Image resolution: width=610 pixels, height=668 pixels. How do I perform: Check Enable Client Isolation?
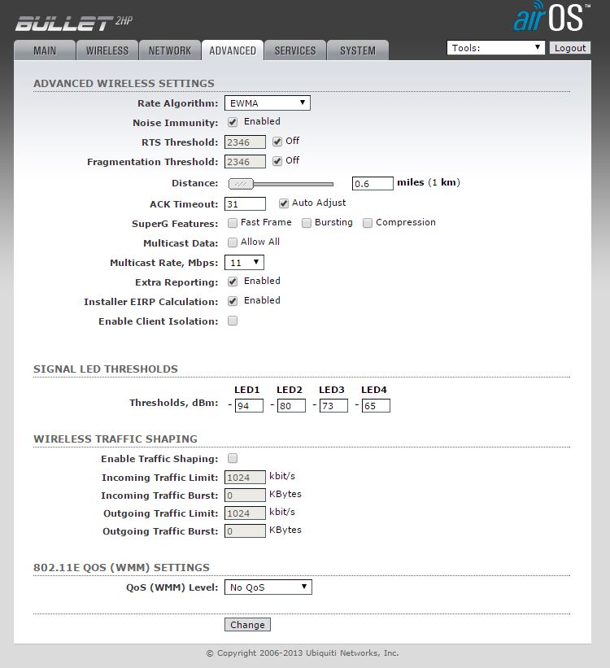[x=233, y=321]
